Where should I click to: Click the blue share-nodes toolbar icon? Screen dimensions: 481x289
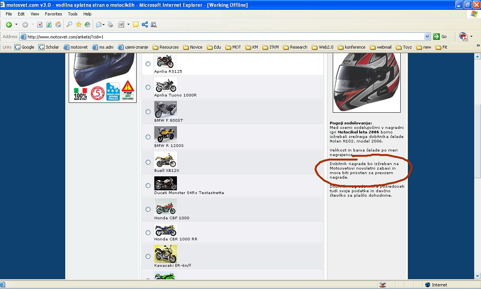click(x=145, y=25)
